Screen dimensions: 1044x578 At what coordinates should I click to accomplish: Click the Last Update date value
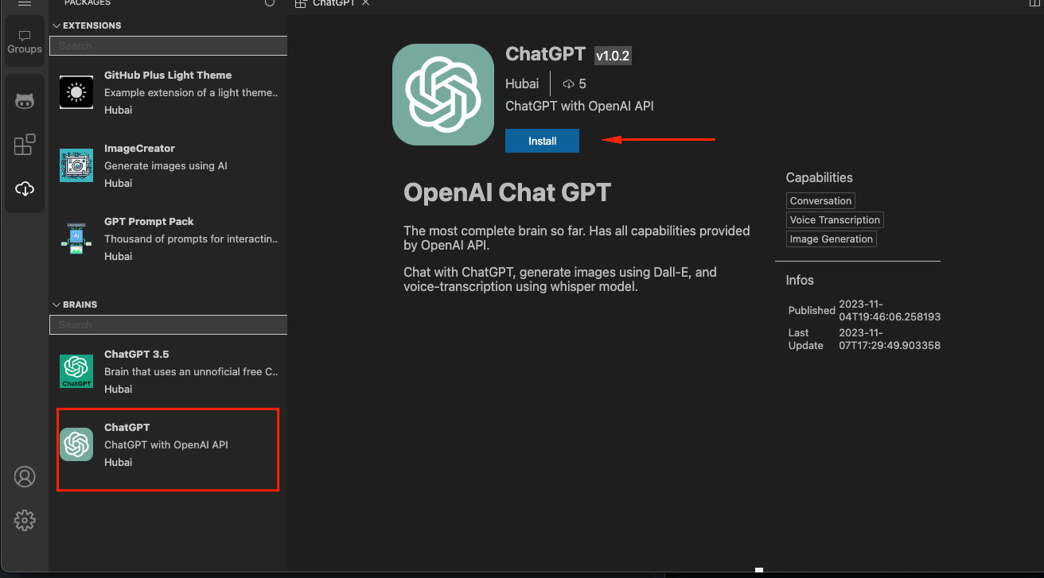click(x=890, y=339)
